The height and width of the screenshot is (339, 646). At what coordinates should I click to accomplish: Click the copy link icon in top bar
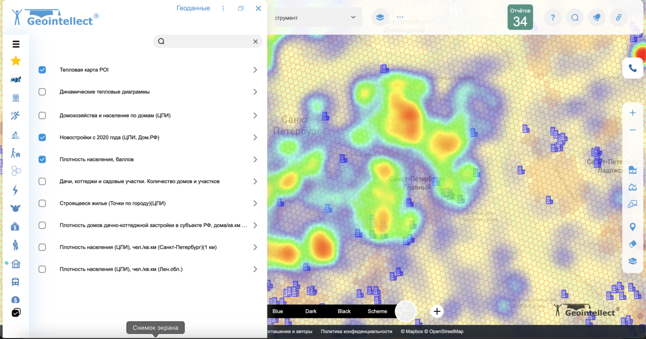coord(619,18)
